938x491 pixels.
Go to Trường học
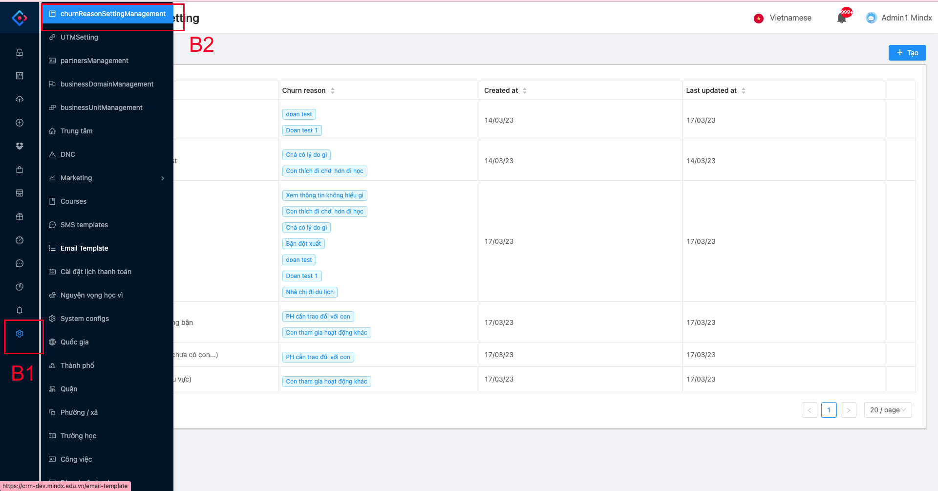[107, 436]
